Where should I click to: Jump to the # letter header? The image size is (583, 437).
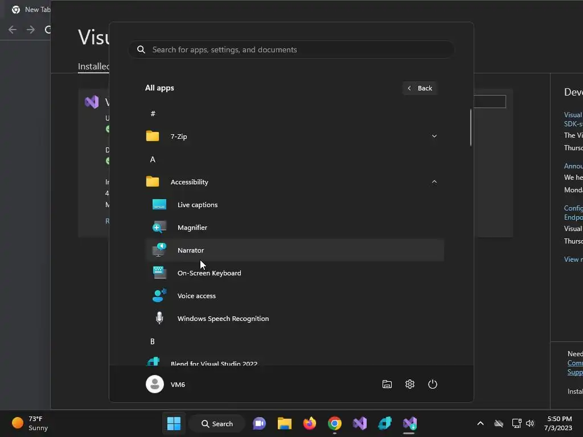click(x=153, y=113)
